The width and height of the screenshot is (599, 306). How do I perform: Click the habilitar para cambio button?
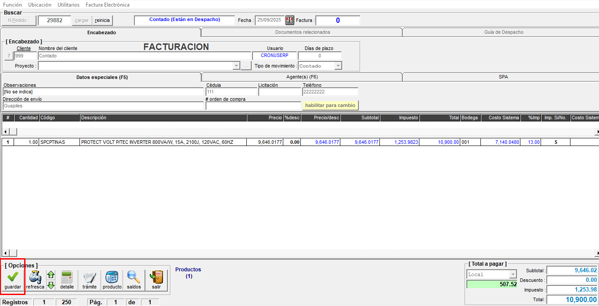[x=330, y=106]
